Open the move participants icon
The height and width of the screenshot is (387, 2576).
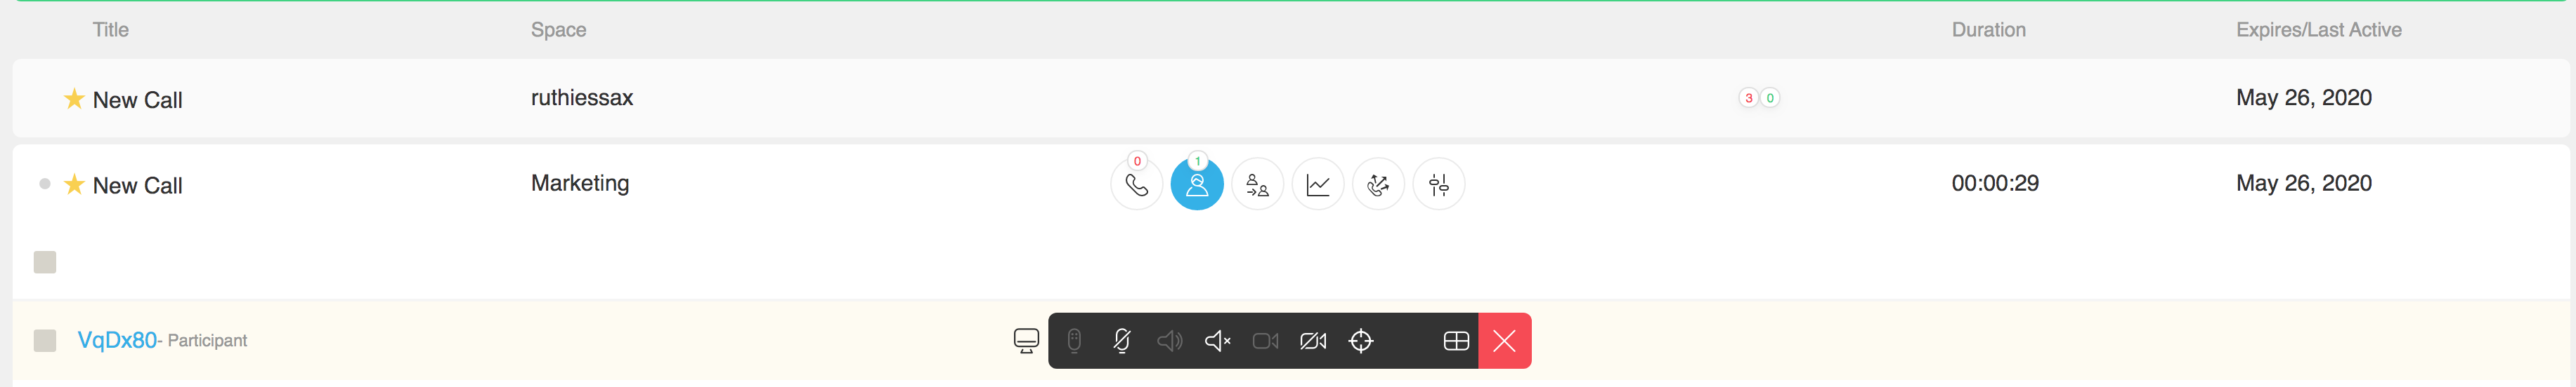point(1257,184)
